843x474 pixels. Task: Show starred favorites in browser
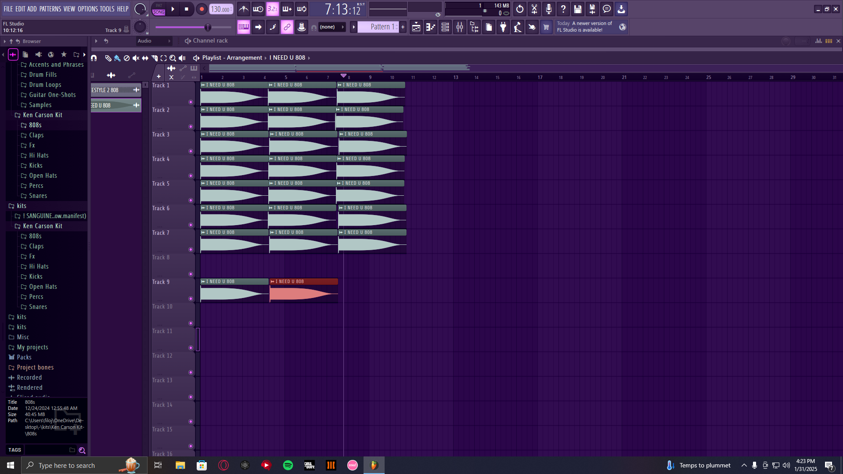click(64, 54)
